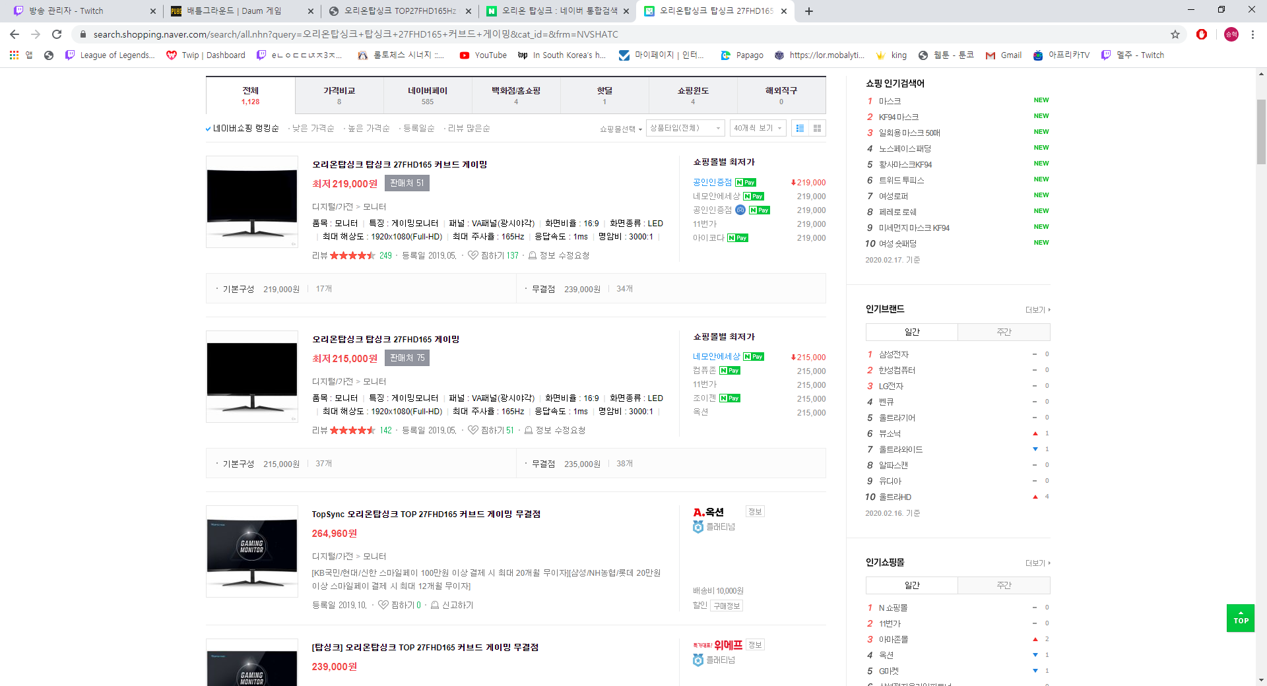
Task: Open the 위메프 seller logo
Action: click(x=718, y=645)
